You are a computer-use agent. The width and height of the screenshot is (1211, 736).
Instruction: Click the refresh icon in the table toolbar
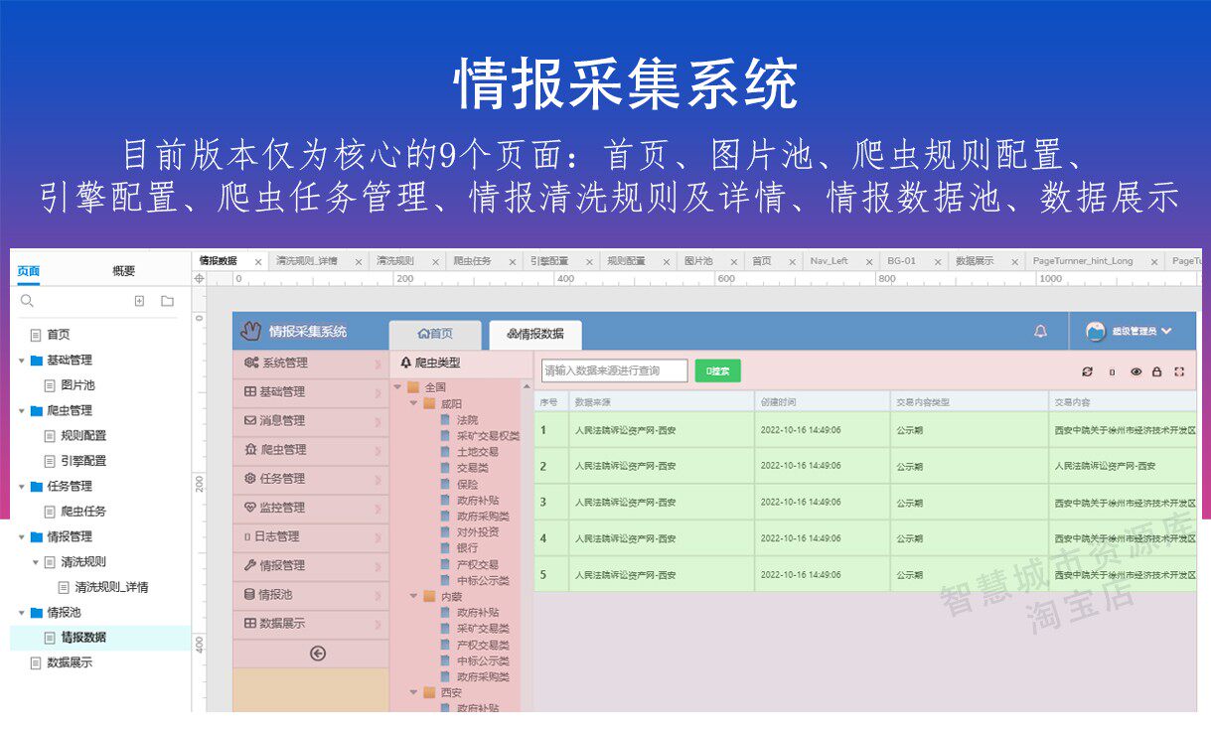pos(1087,371)
